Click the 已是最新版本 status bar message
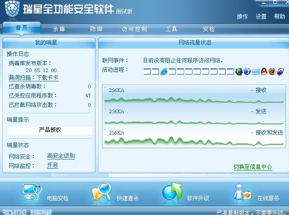Viewport: 289px width, 215px height. (252, 212)
